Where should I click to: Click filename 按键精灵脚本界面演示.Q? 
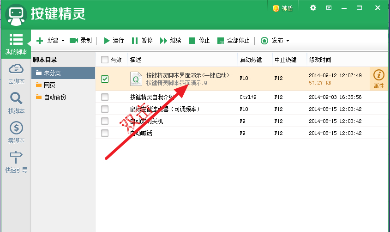[x=177, y=83]
